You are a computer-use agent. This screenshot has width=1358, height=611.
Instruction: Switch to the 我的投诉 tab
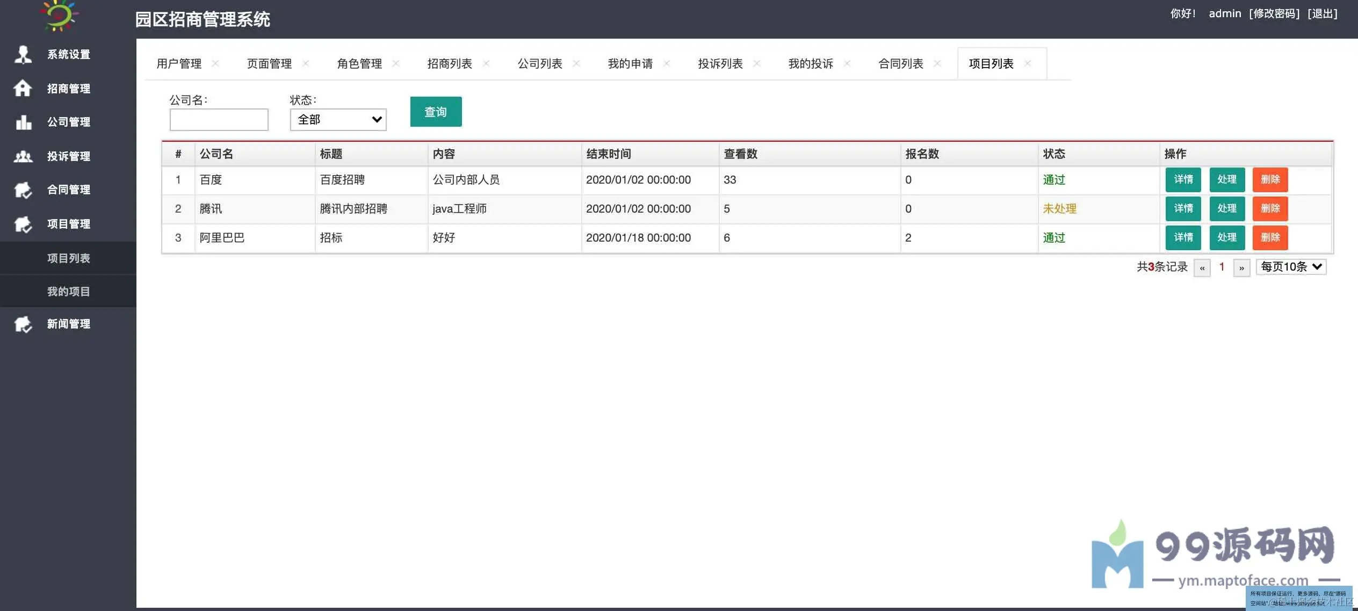[x=811, y=63]
